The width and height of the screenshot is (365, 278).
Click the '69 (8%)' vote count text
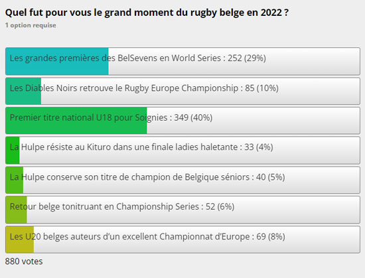(271, 237)
